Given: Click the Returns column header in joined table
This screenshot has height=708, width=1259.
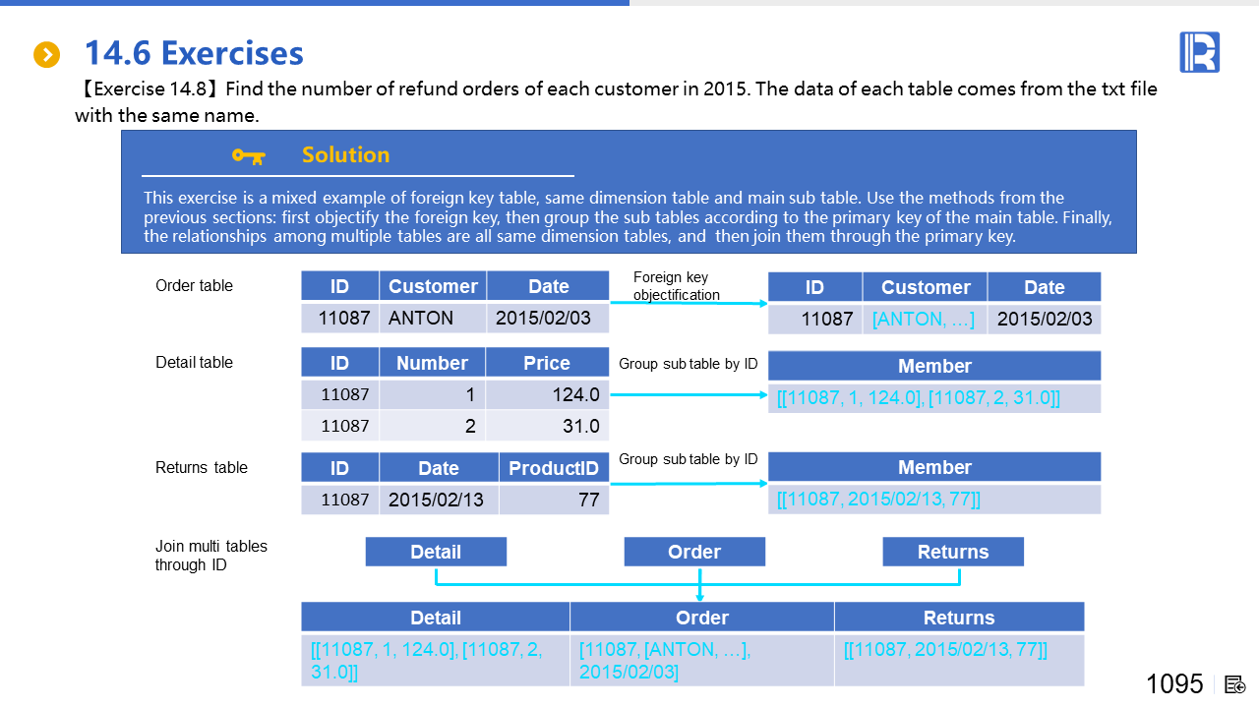Looking at the screenshot, I should click(959, 618).
